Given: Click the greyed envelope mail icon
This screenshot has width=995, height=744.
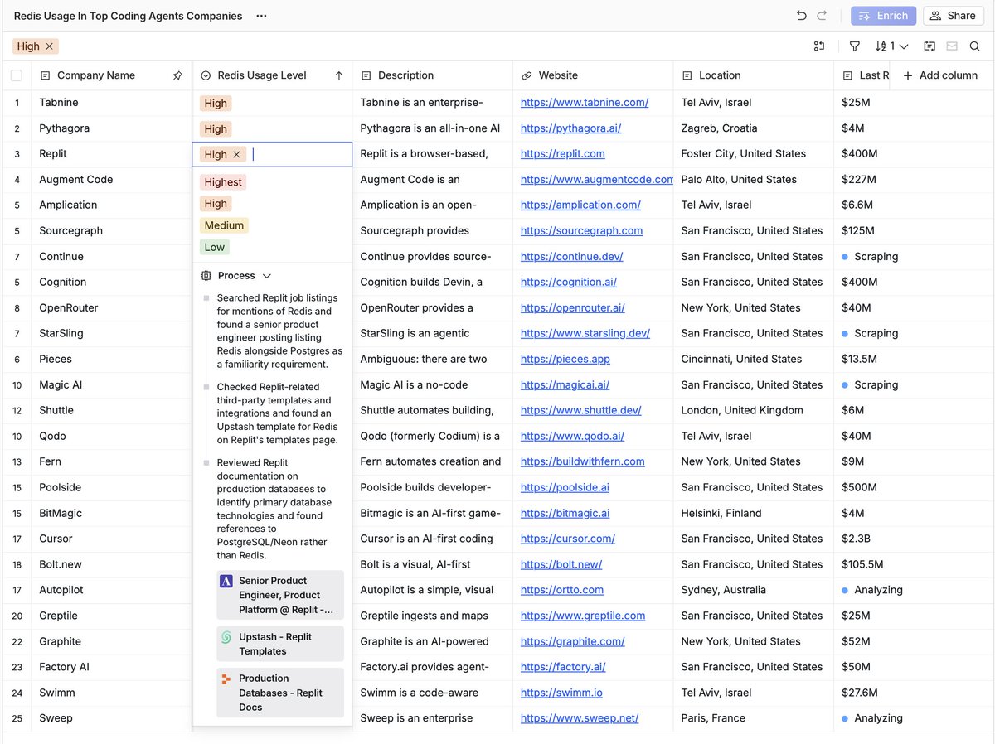Looking at the screenshot, I should point(952,46).
